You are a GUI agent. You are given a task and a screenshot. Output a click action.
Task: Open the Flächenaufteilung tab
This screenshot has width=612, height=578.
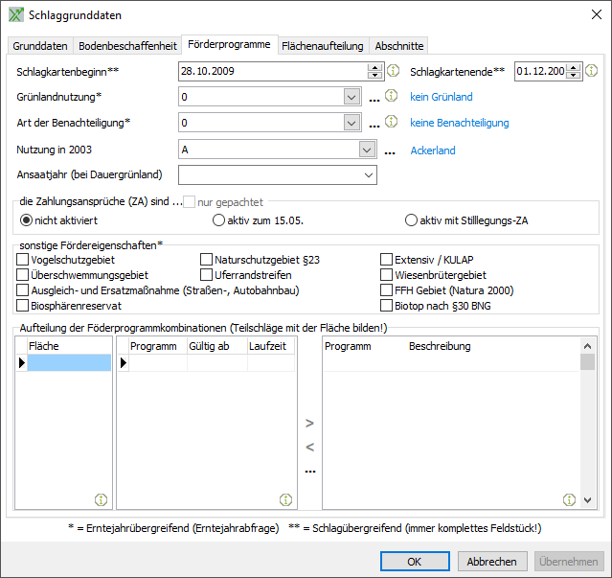point(322,46)
